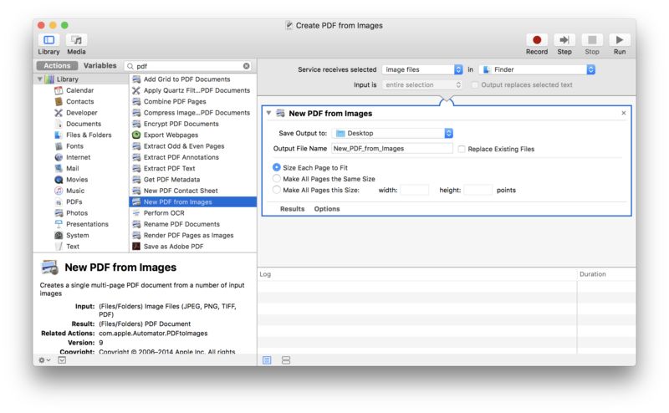The height and width of the screenshot is (413, 669).
Task: Switch to the Variables tab
Action: (100, 66)
